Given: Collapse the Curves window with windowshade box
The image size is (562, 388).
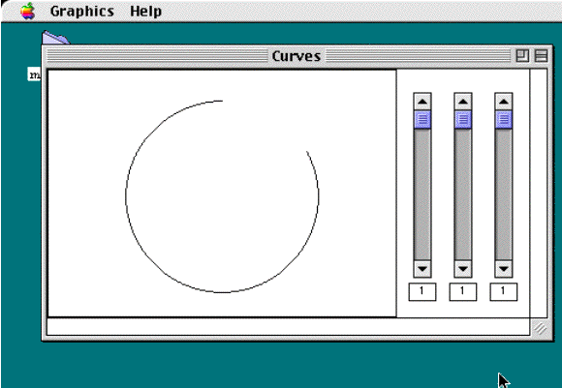Looking at the screenshot, I should [x=541, y=56].
